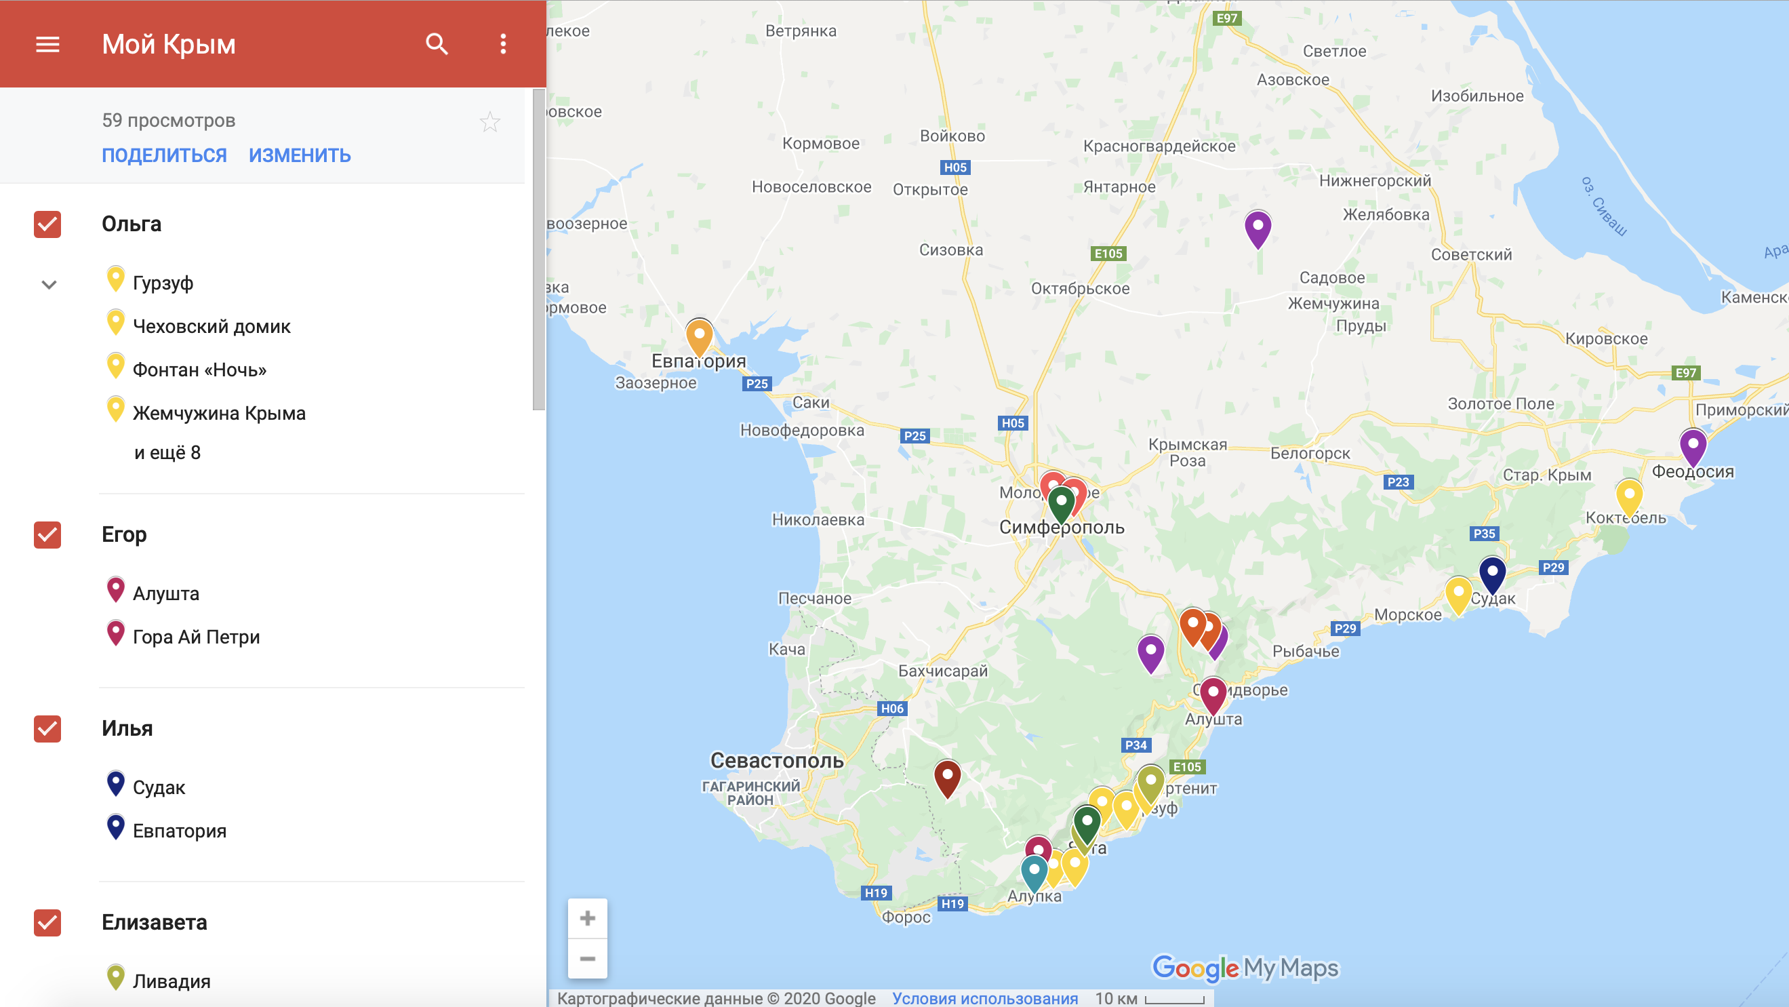Select Гурзуф in Ольга layer
Screen dimensions: 1789x1007
coord(163,283)
